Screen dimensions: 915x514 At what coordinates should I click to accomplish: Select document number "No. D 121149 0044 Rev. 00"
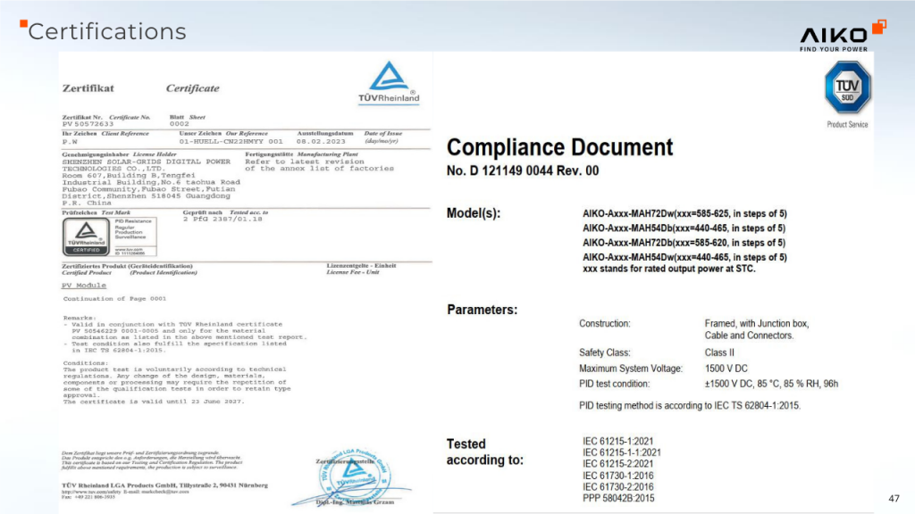523,170
